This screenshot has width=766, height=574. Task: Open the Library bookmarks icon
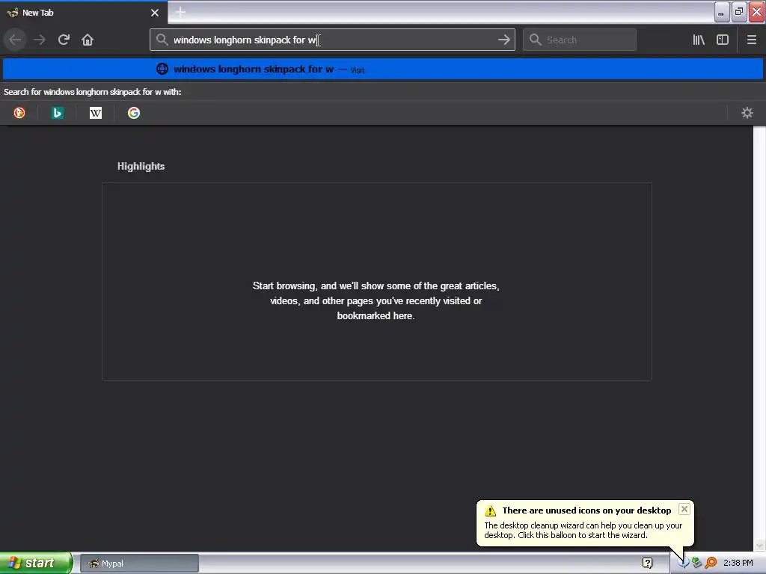699,40
